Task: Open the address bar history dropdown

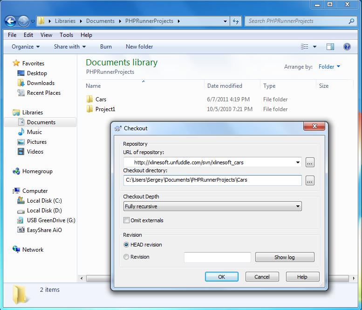Action: [225, 21]
